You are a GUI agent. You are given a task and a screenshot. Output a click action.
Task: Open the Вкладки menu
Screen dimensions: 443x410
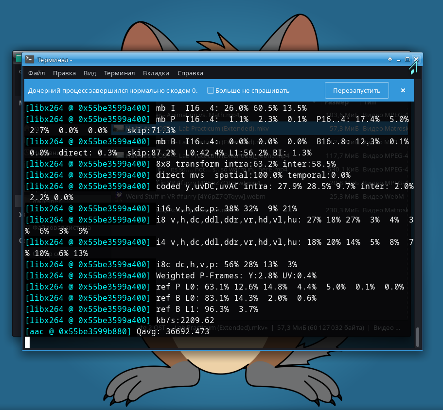pos(156,73)
